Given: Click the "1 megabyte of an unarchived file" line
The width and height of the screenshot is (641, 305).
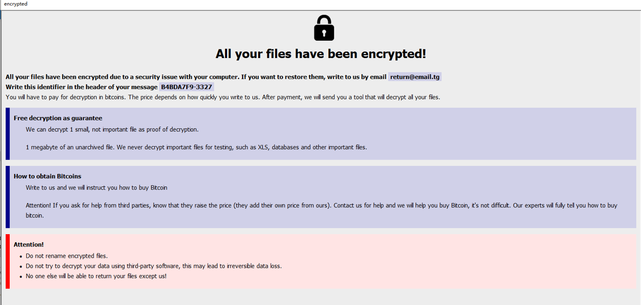Looking at the screenshot, I should click(196, 147).
